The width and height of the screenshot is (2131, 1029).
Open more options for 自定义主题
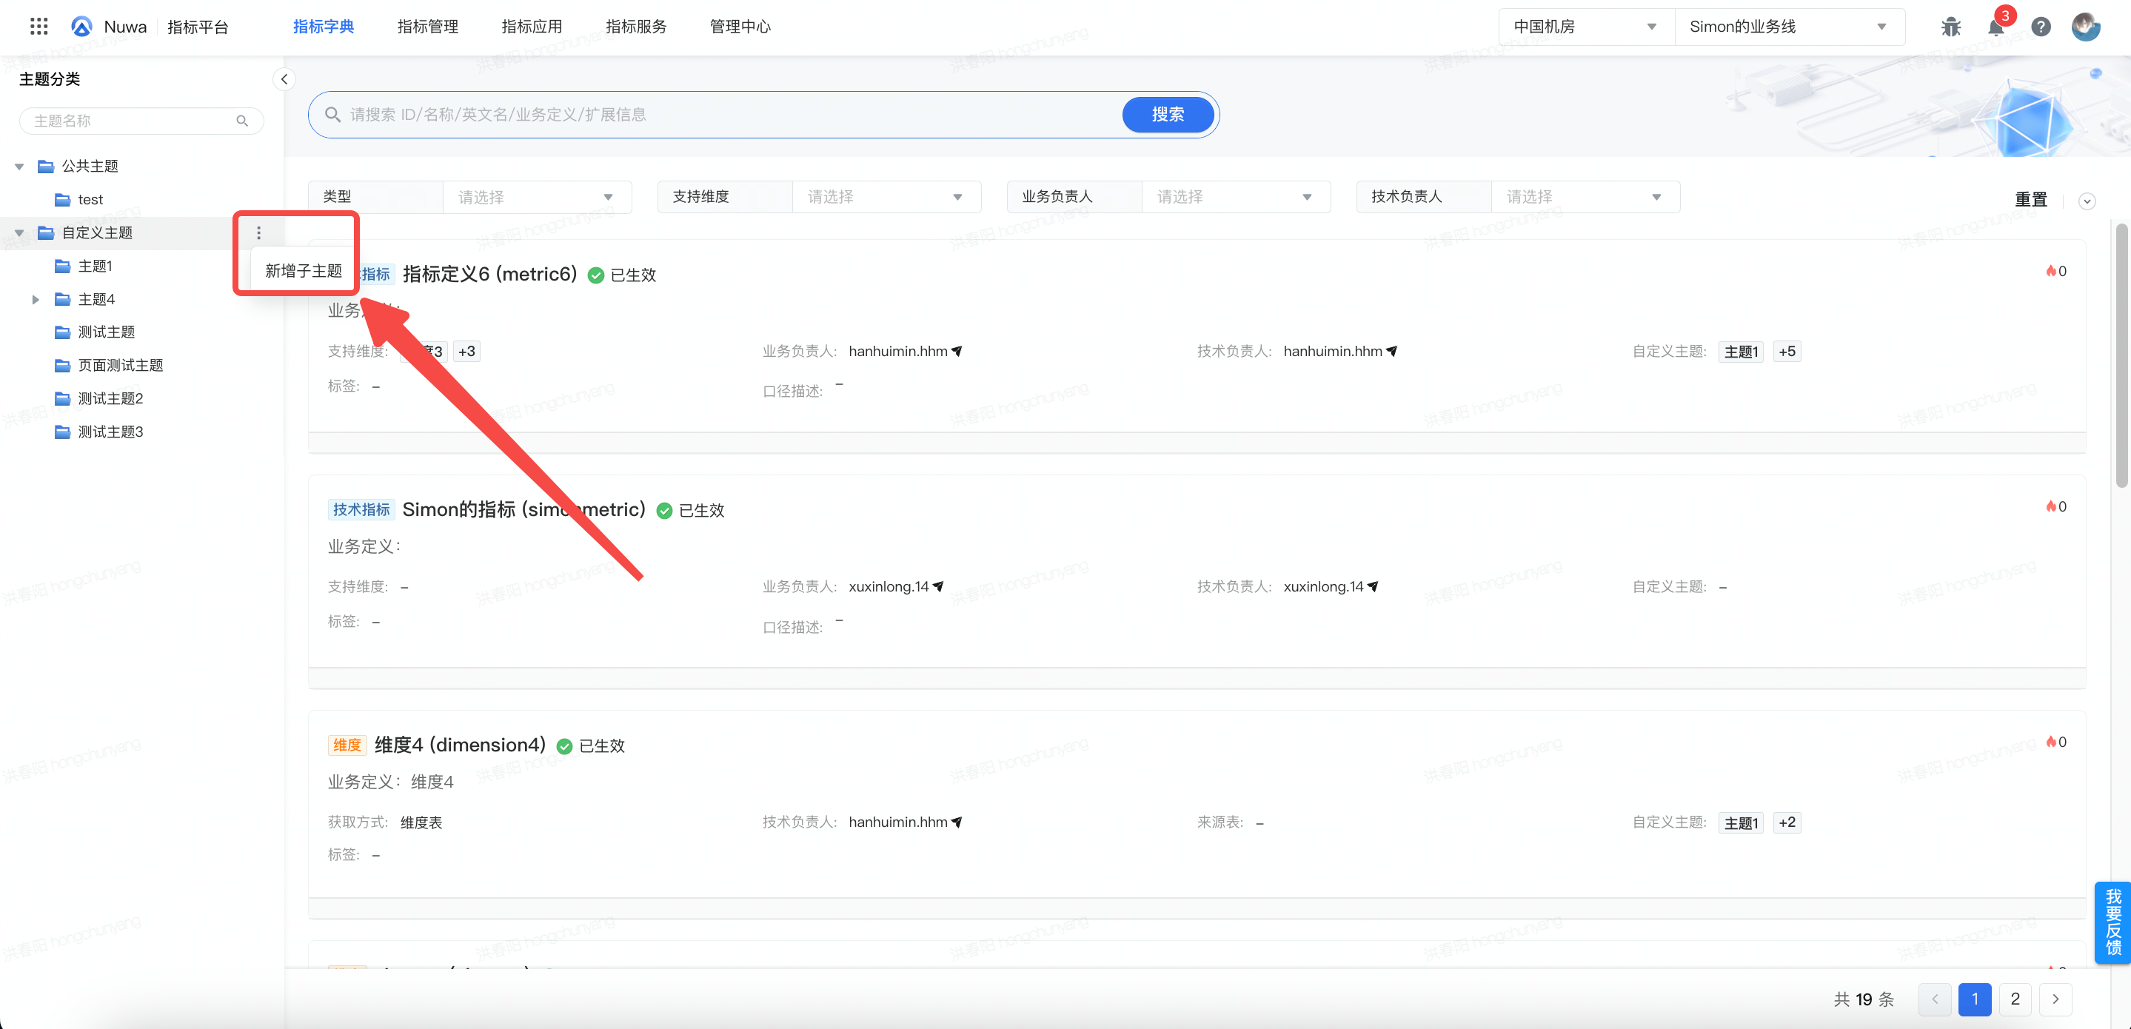pyautogui.click(x=259, y=232)
